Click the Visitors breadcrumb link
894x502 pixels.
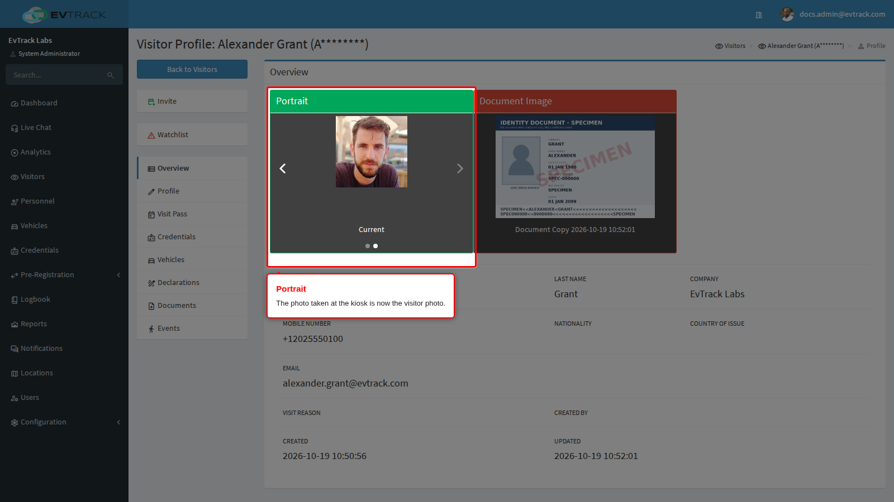point(730,46)
